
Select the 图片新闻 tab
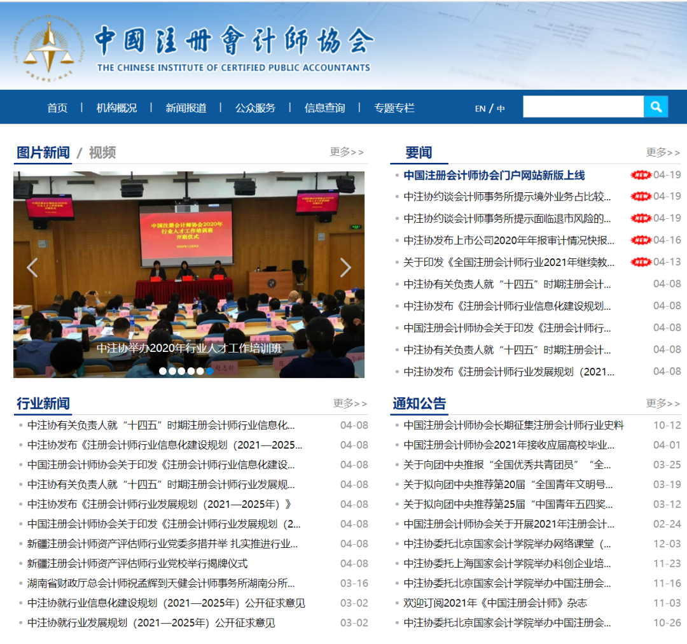(43, 153)
